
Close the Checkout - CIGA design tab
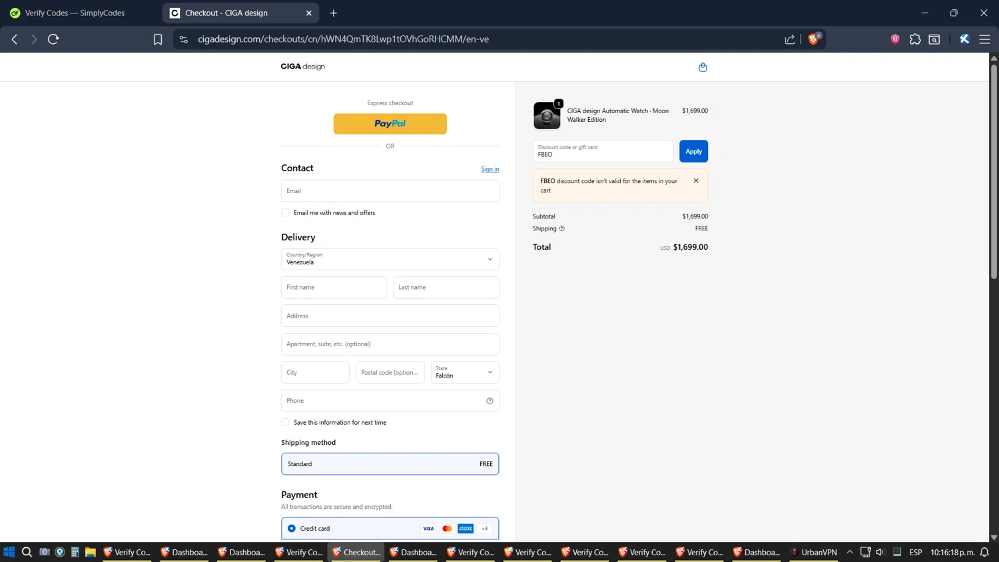click(309, 13)
